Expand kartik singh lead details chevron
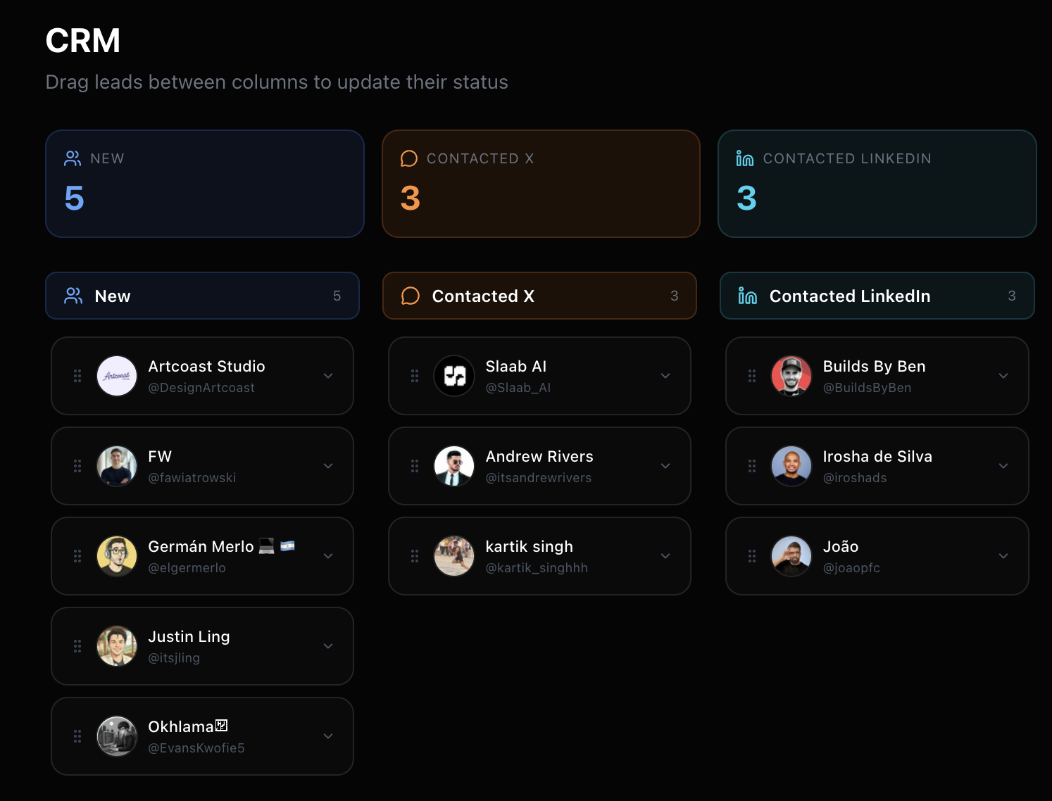The height and width of the screenshot is (801, 1052). click(x=665, y=556)
